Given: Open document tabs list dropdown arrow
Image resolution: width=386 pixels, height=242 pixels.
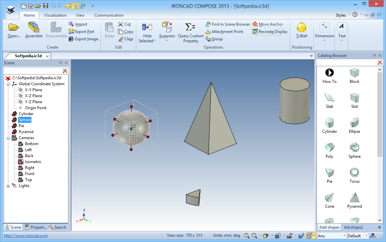Looking at the screenshot, I should pos(311,56).
